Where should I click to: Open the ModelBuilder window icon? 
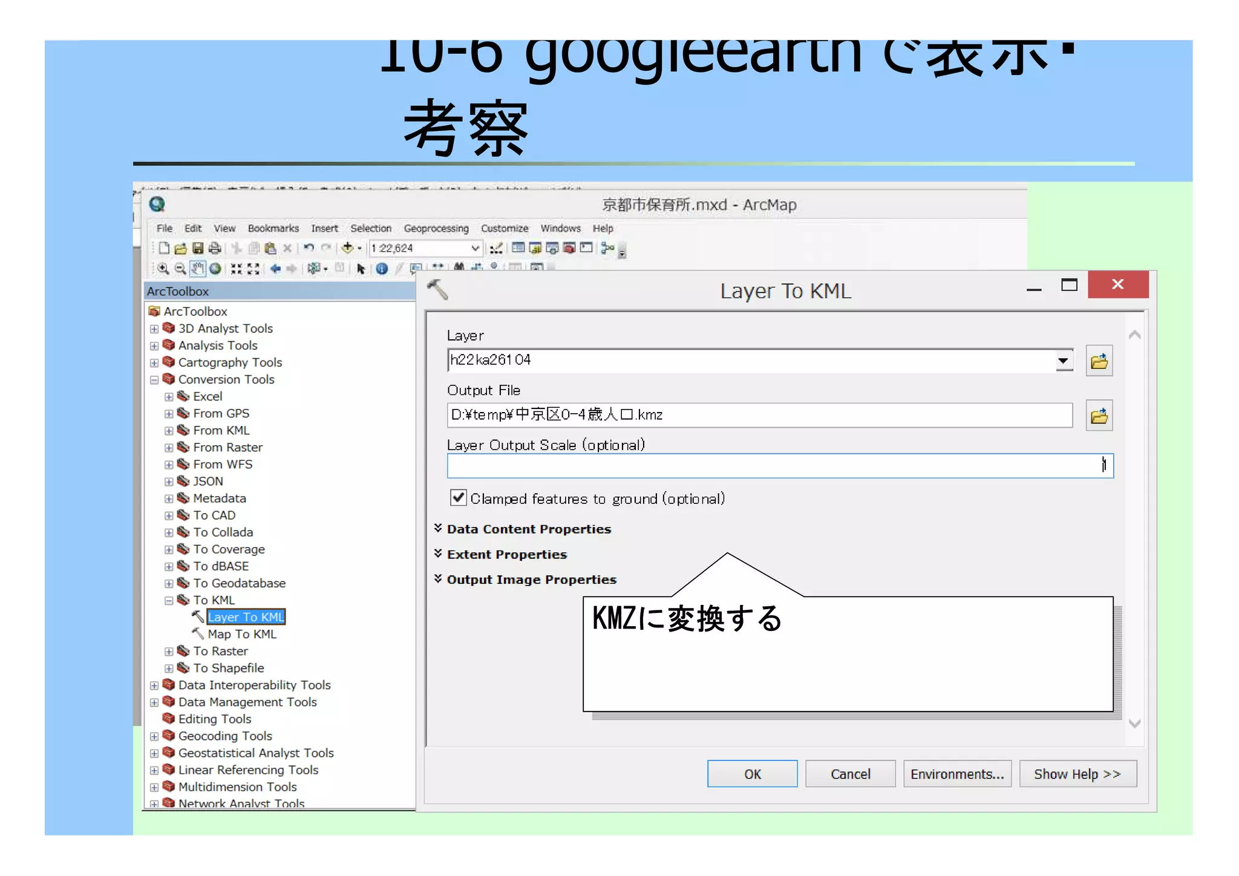coord(607,247)
